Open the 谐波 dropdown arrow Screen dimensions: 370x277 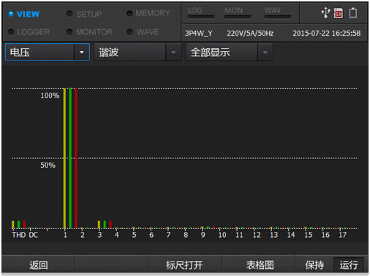(173, 52)
